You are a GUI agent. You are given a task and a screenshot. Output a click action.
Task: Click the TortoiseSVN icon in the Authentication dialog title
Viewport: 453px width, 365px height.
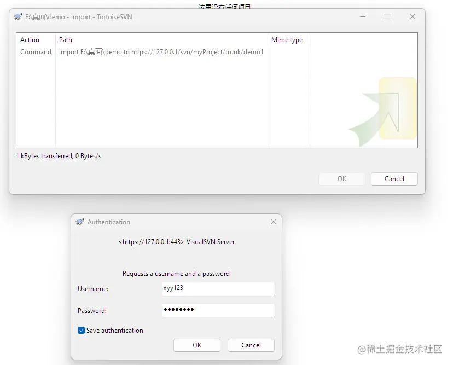[80, 222]
